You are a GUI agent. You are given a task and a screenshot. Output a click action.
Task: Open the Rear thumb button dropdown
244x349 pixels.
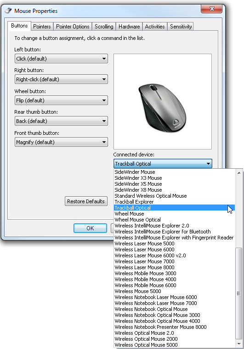(61, 121)
